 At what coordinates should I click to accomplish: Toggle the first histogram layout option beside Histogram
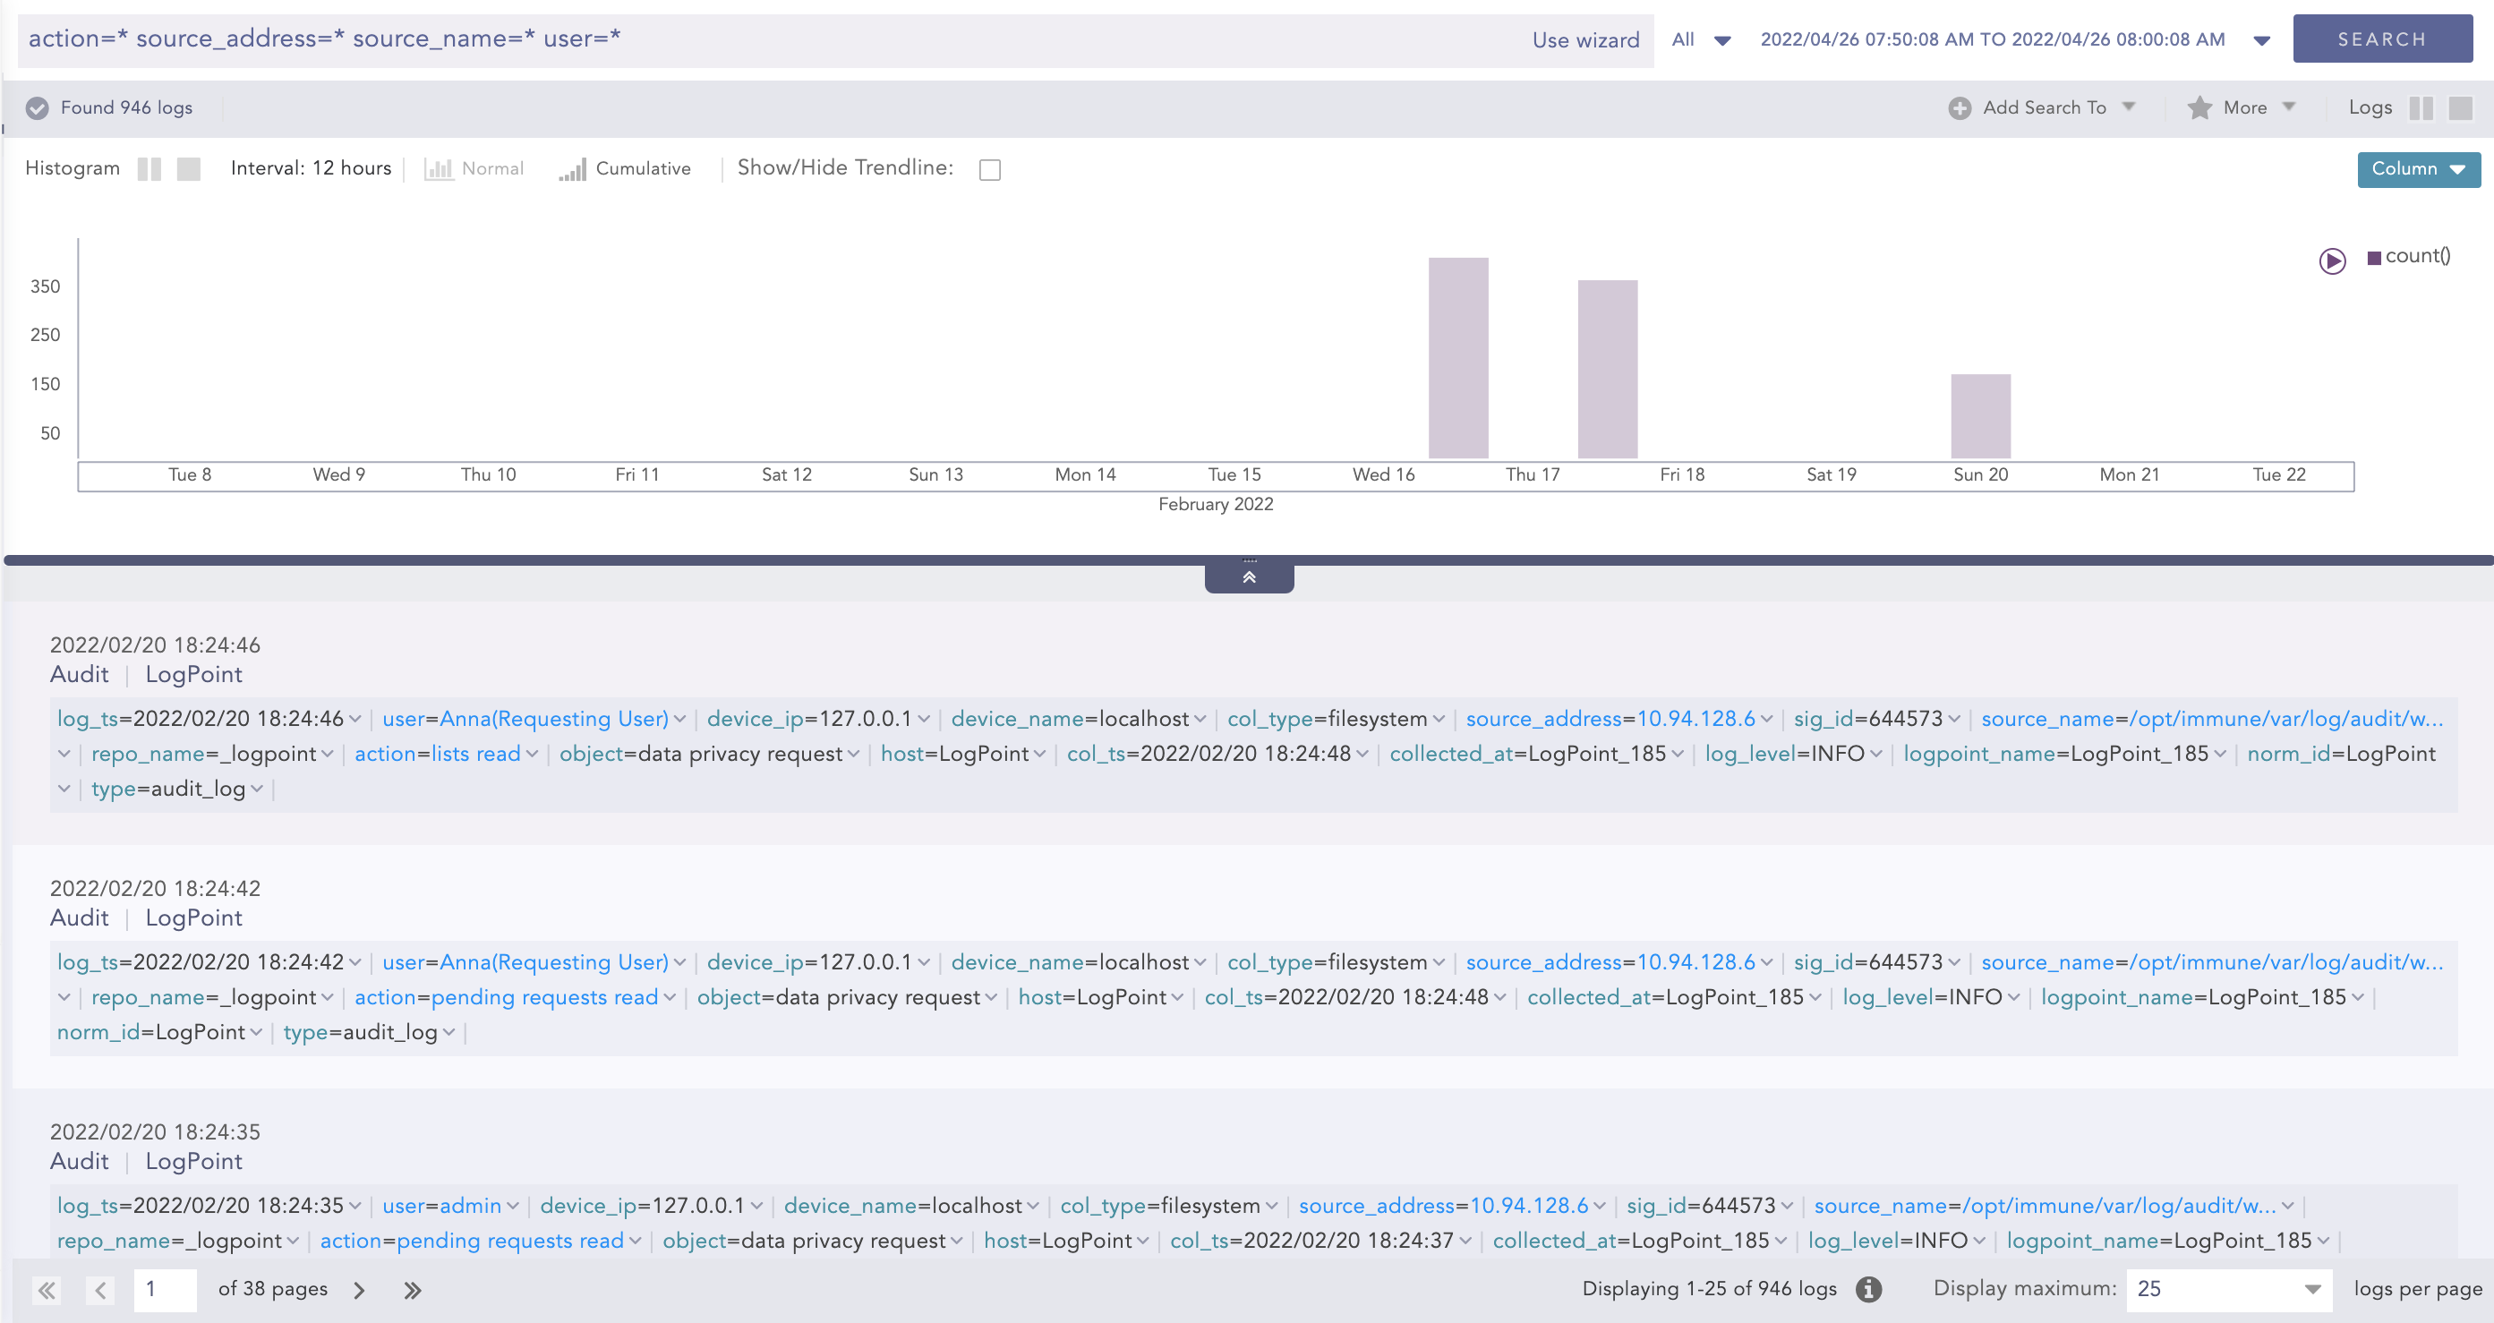(150, 168)
